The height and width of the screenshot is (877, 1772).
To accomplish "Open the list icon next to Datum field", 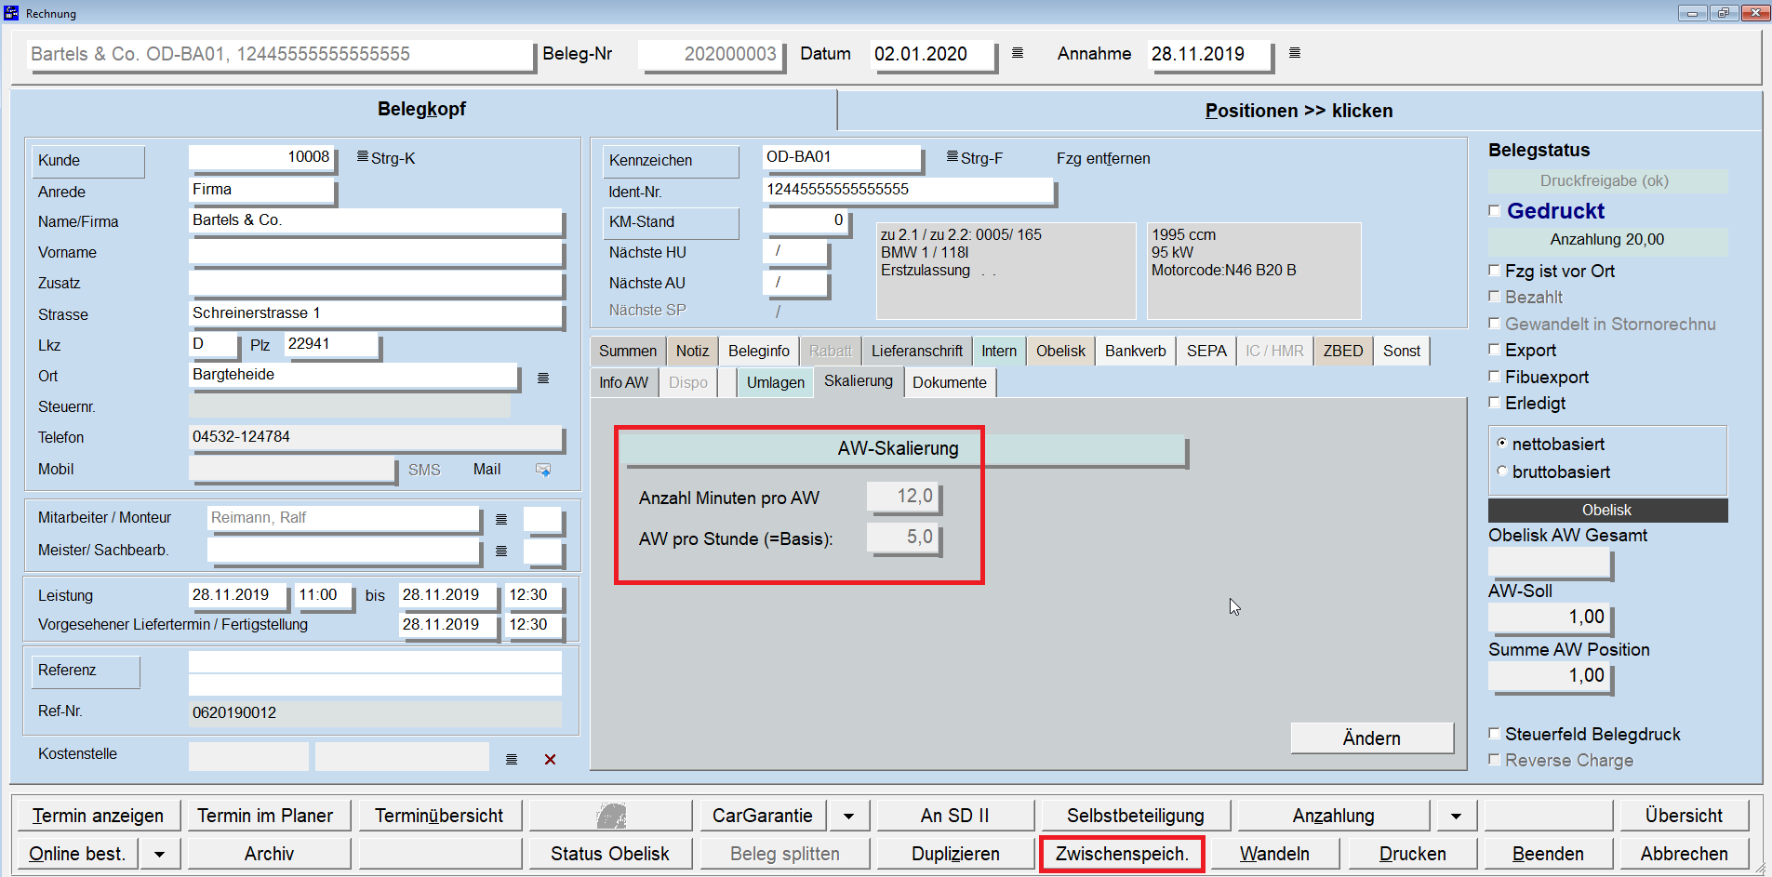I will 1018,53.
